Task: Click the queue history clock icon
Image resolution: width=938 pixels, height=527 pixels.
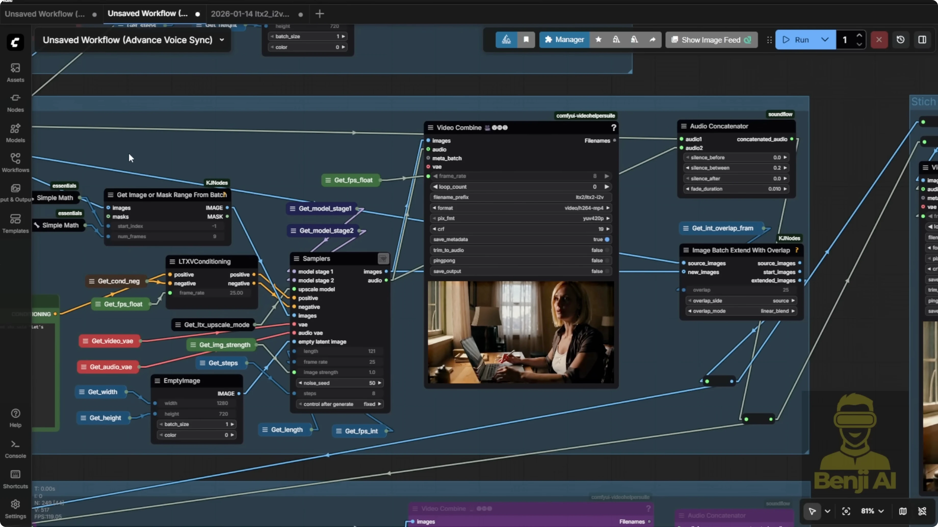Action: click(900, 40)
